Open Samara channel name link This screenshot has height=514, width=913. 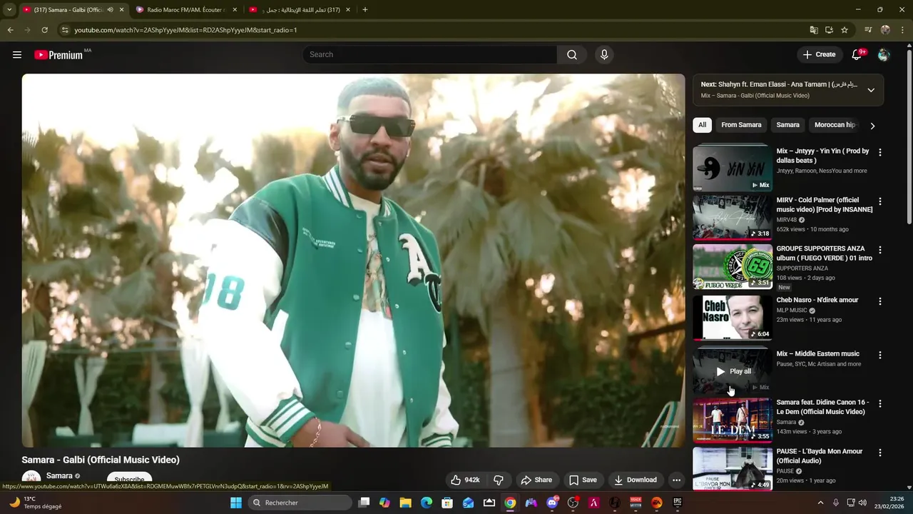coord(59,476)
